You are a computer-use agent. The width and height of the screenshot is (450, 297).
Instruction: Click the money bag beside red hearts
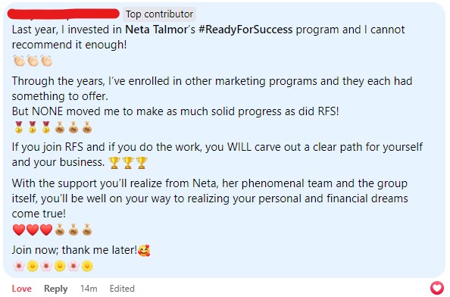click(x=60, y=230)
